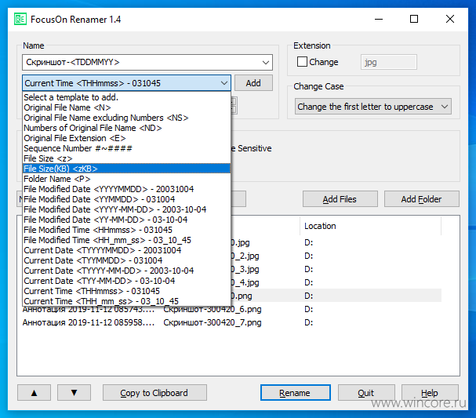
Task: Enable the Change extension checkbox
Action: pyautogui.click(x=302, y=62)
